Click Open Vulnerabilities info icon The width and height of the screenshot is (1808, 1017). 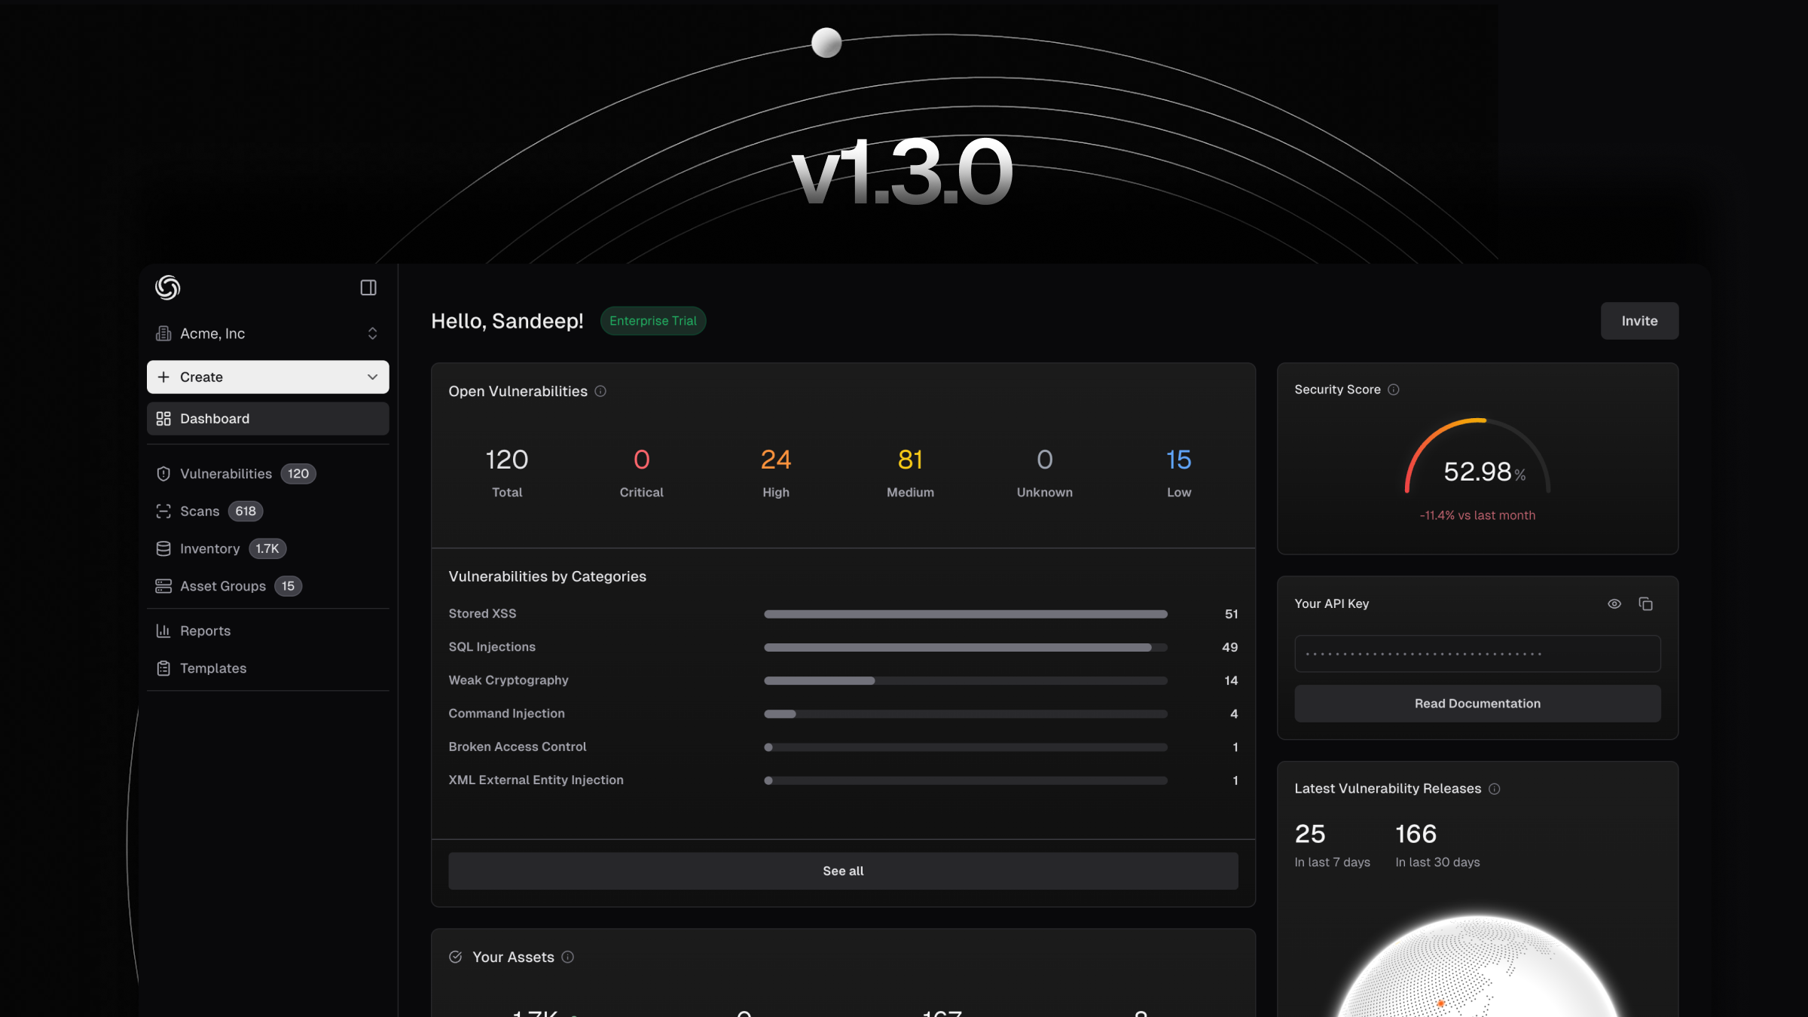point(600,391)
